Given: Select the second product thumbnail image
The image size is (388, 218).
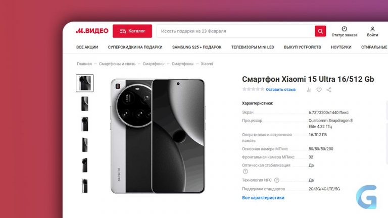Looking at the screenshot, I should 85,104.
